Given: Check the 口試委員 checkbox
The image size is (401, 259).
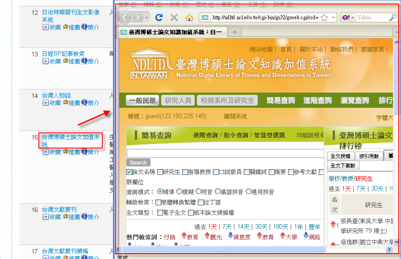Looking at the screenshot, I should (216, 172).
